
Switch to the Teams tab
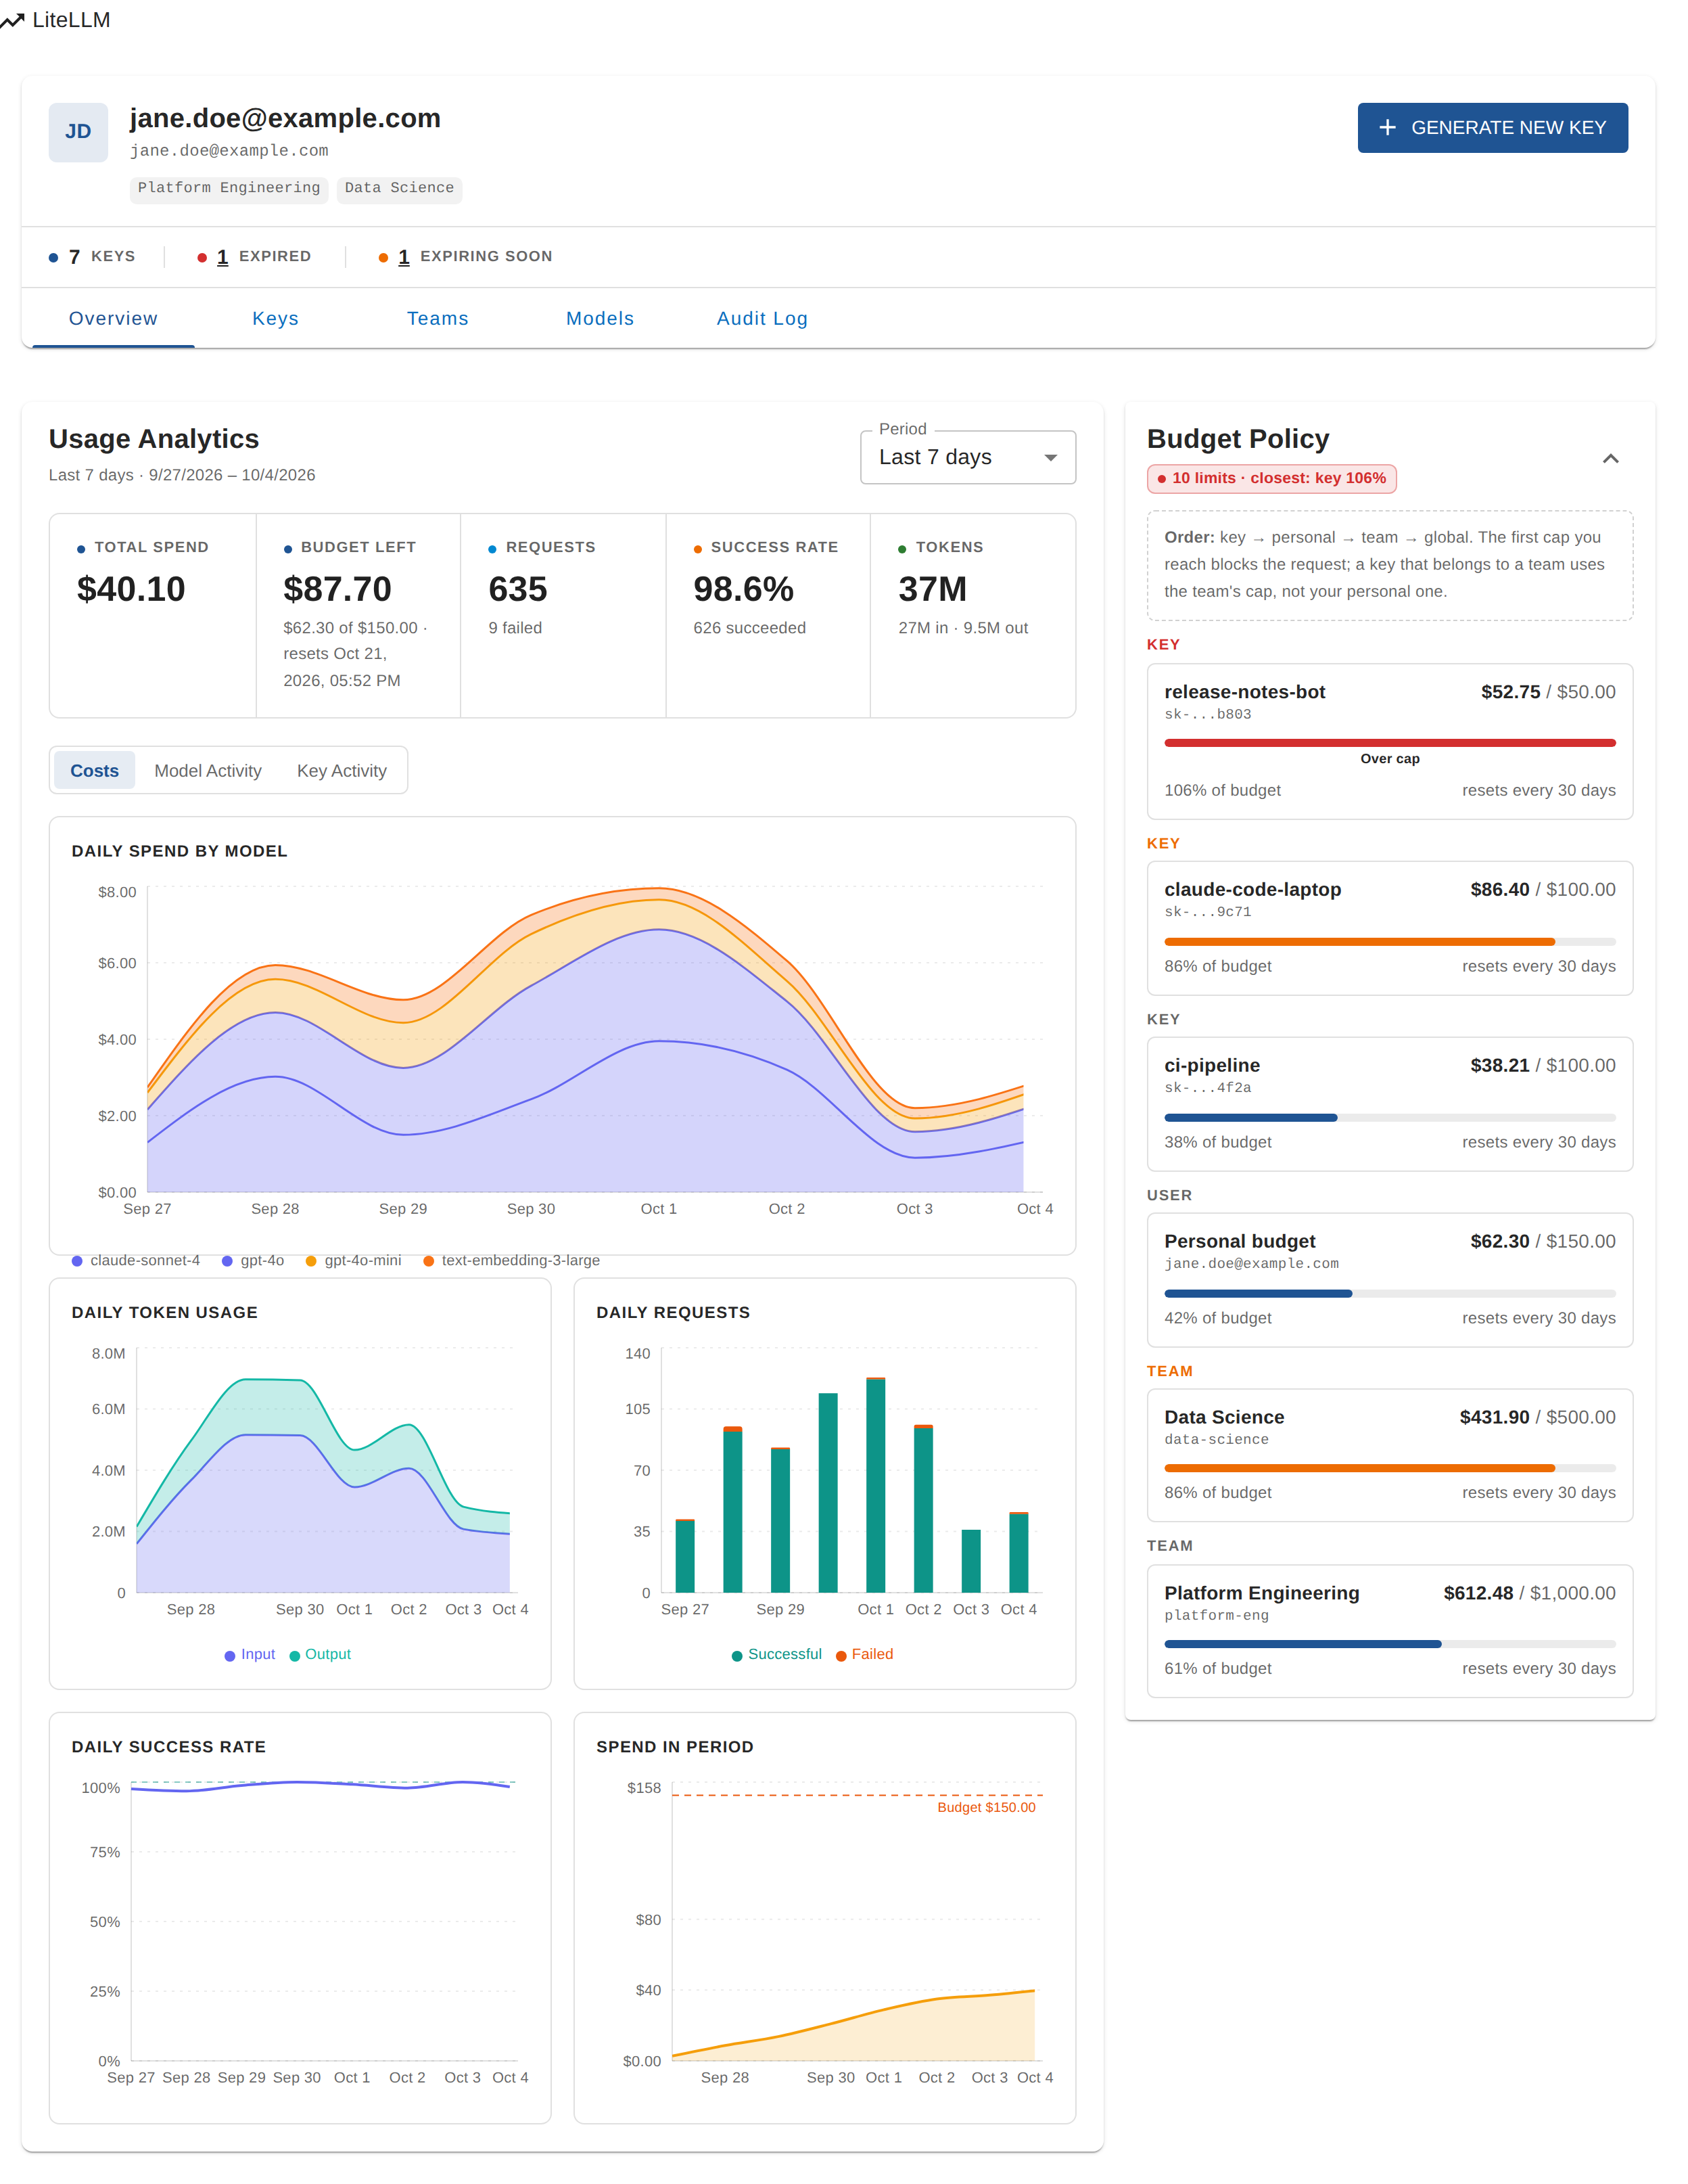pyautogui.click(x=438, y=318)
